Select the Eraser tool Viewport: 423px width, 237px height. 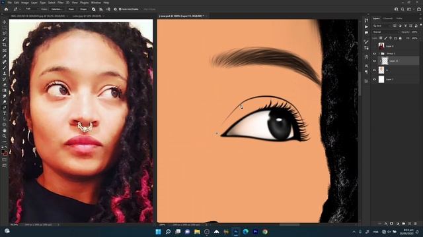point(5,85)
